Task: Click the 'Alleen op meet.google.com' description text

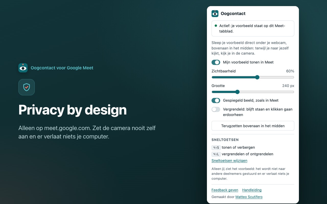Action: (x=87, y=132)
